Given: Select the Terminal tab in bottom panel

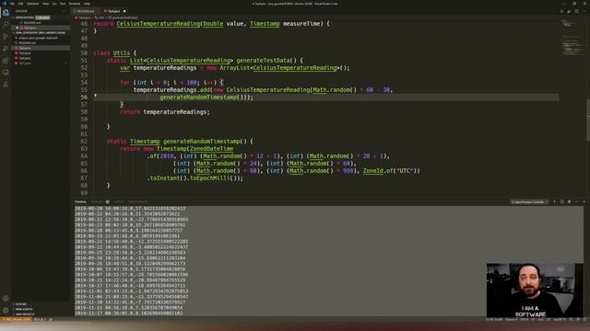Looking at the screenshot, I should pos(80,202).
